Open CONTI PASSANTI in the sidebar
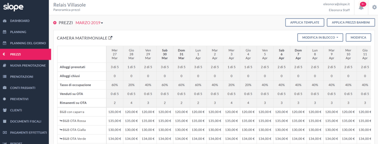 pyautogui.click(x=23, y=88)
